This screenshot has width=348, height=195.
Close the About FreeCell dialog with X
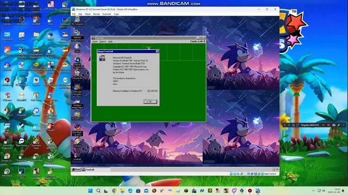pos(157,51)
